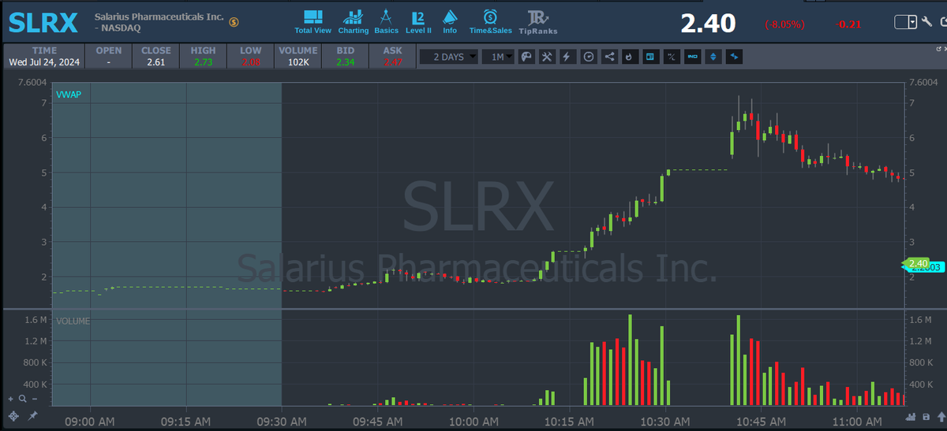Open the Info panel
947x431 pixels.
coord(450,21)
